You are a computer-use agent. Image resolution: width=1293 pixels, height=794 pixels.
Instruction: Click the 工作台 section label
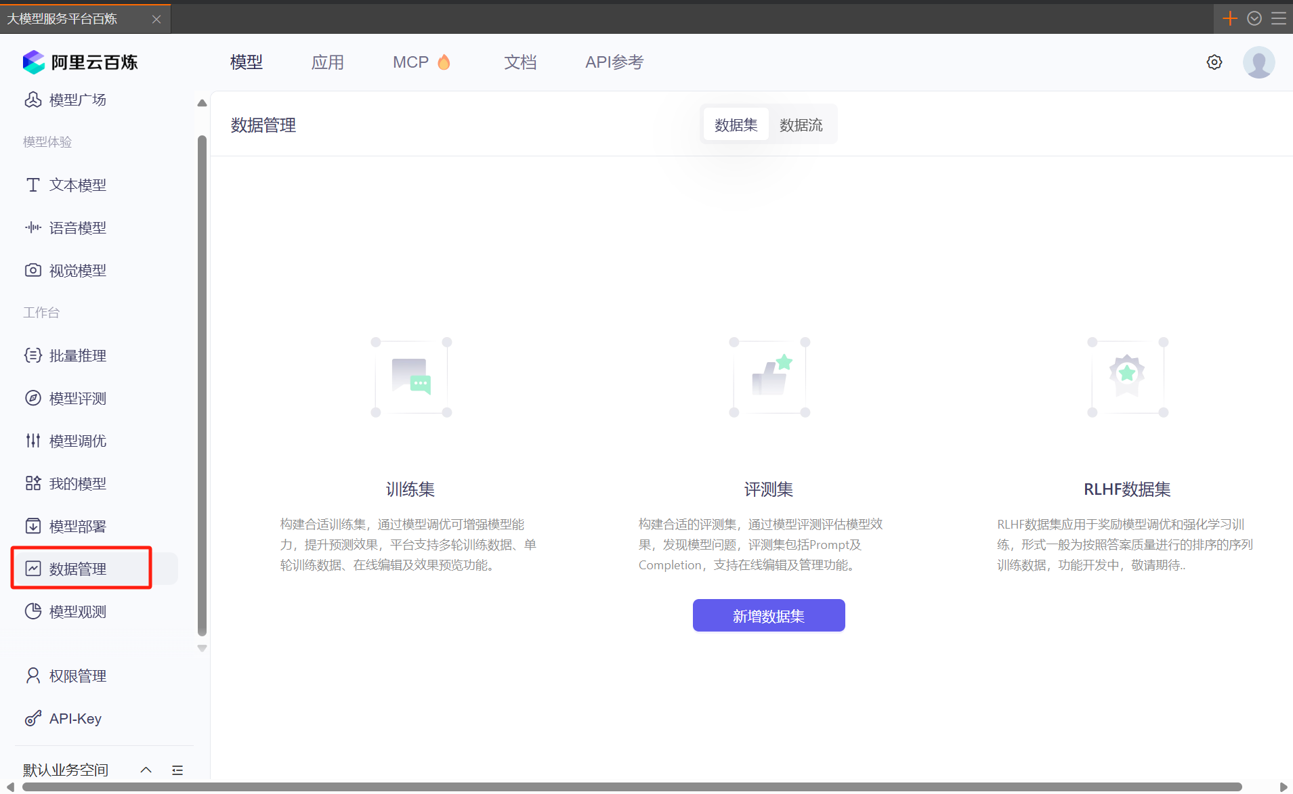(41, 313)
